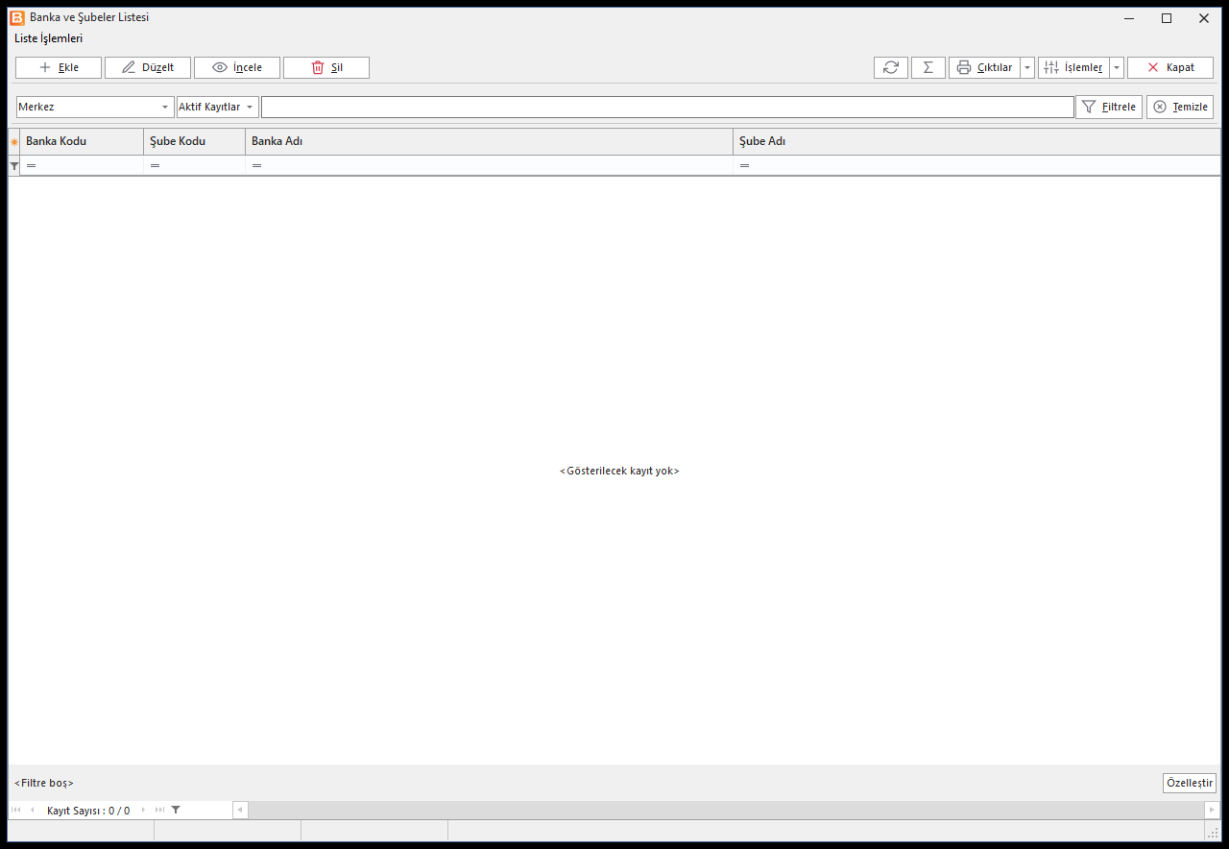Click the horizontal scrollbar left arrow
Screen dimensions: 1229x849
pos(240,810)
